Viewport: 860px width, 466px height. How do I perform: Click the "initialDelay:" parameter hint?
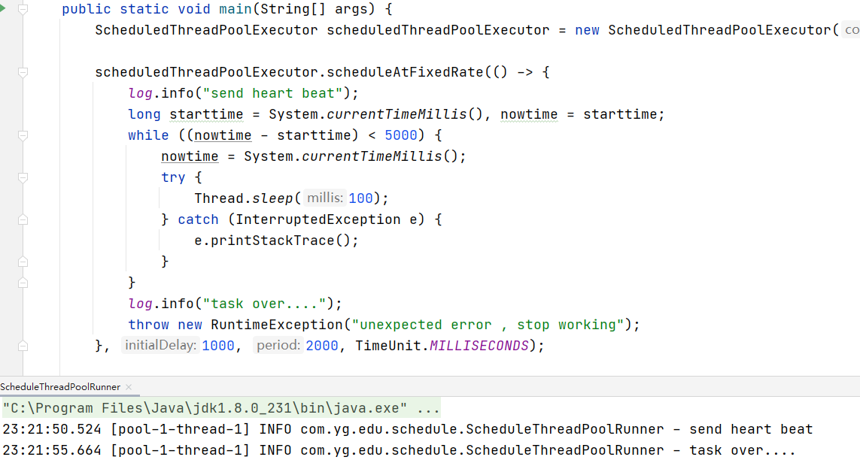160,346
